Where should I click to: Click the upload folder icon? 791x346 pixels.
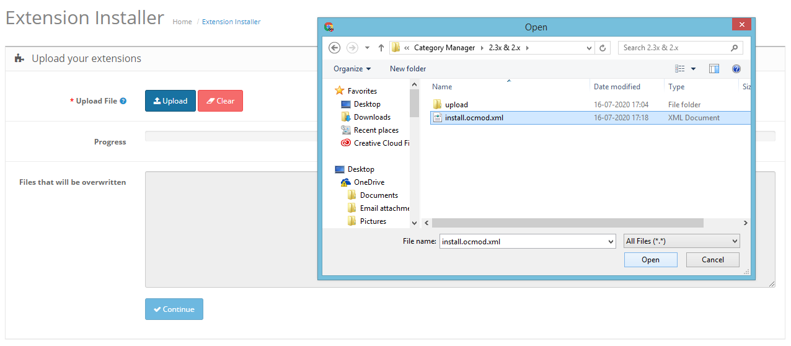(437, 104)
